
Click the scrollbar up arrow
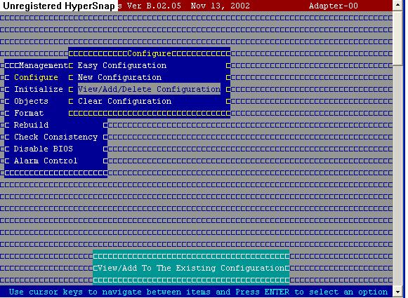coord(398,5)
